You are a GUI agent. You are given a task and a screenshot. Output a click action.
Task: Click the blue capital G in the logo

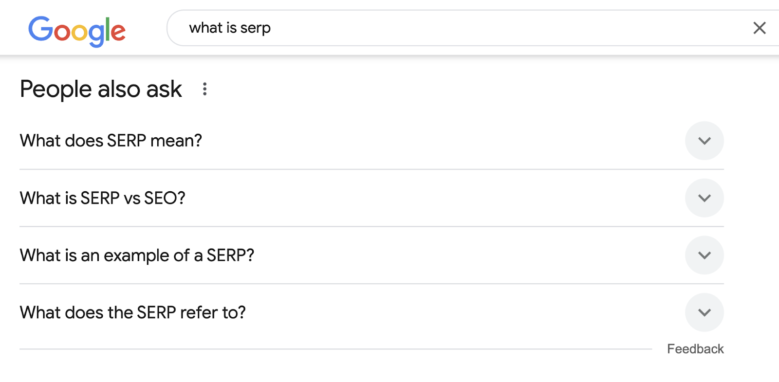pos(40,29)
